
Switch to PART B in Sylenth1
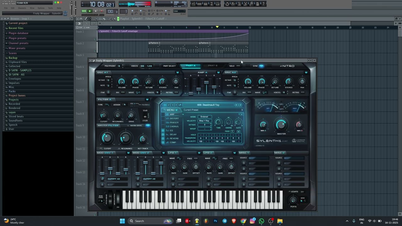(213, 66)
